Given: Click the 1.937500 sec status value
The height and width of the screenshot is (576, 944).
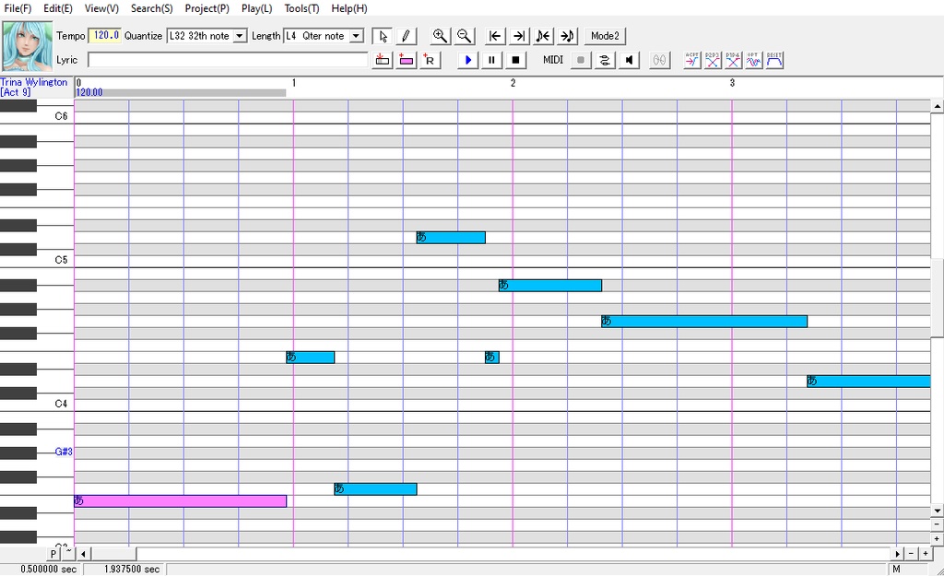Looking at the screenshot, I should click(132, 569).
